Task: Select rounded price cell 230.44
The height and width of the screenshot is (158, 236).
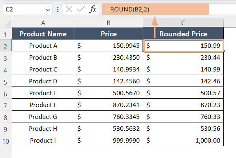Action: click(x=184, y=57)
